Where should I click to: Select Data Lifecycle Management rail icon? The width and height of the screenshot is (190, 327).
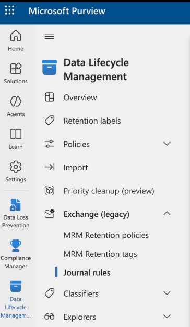[x=16, y=287]
